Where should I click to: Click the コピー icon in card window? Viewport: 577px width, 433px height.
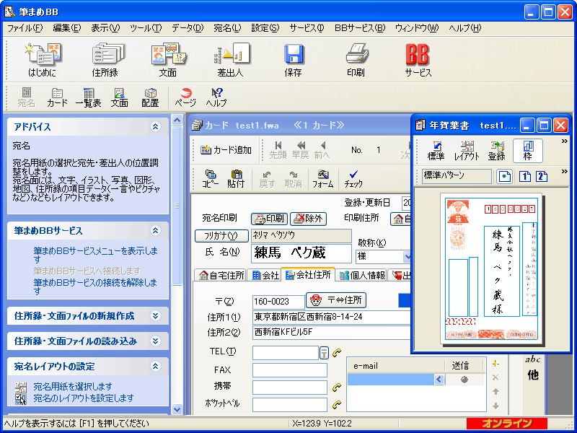pyautogui.click(x=210, y=179)
